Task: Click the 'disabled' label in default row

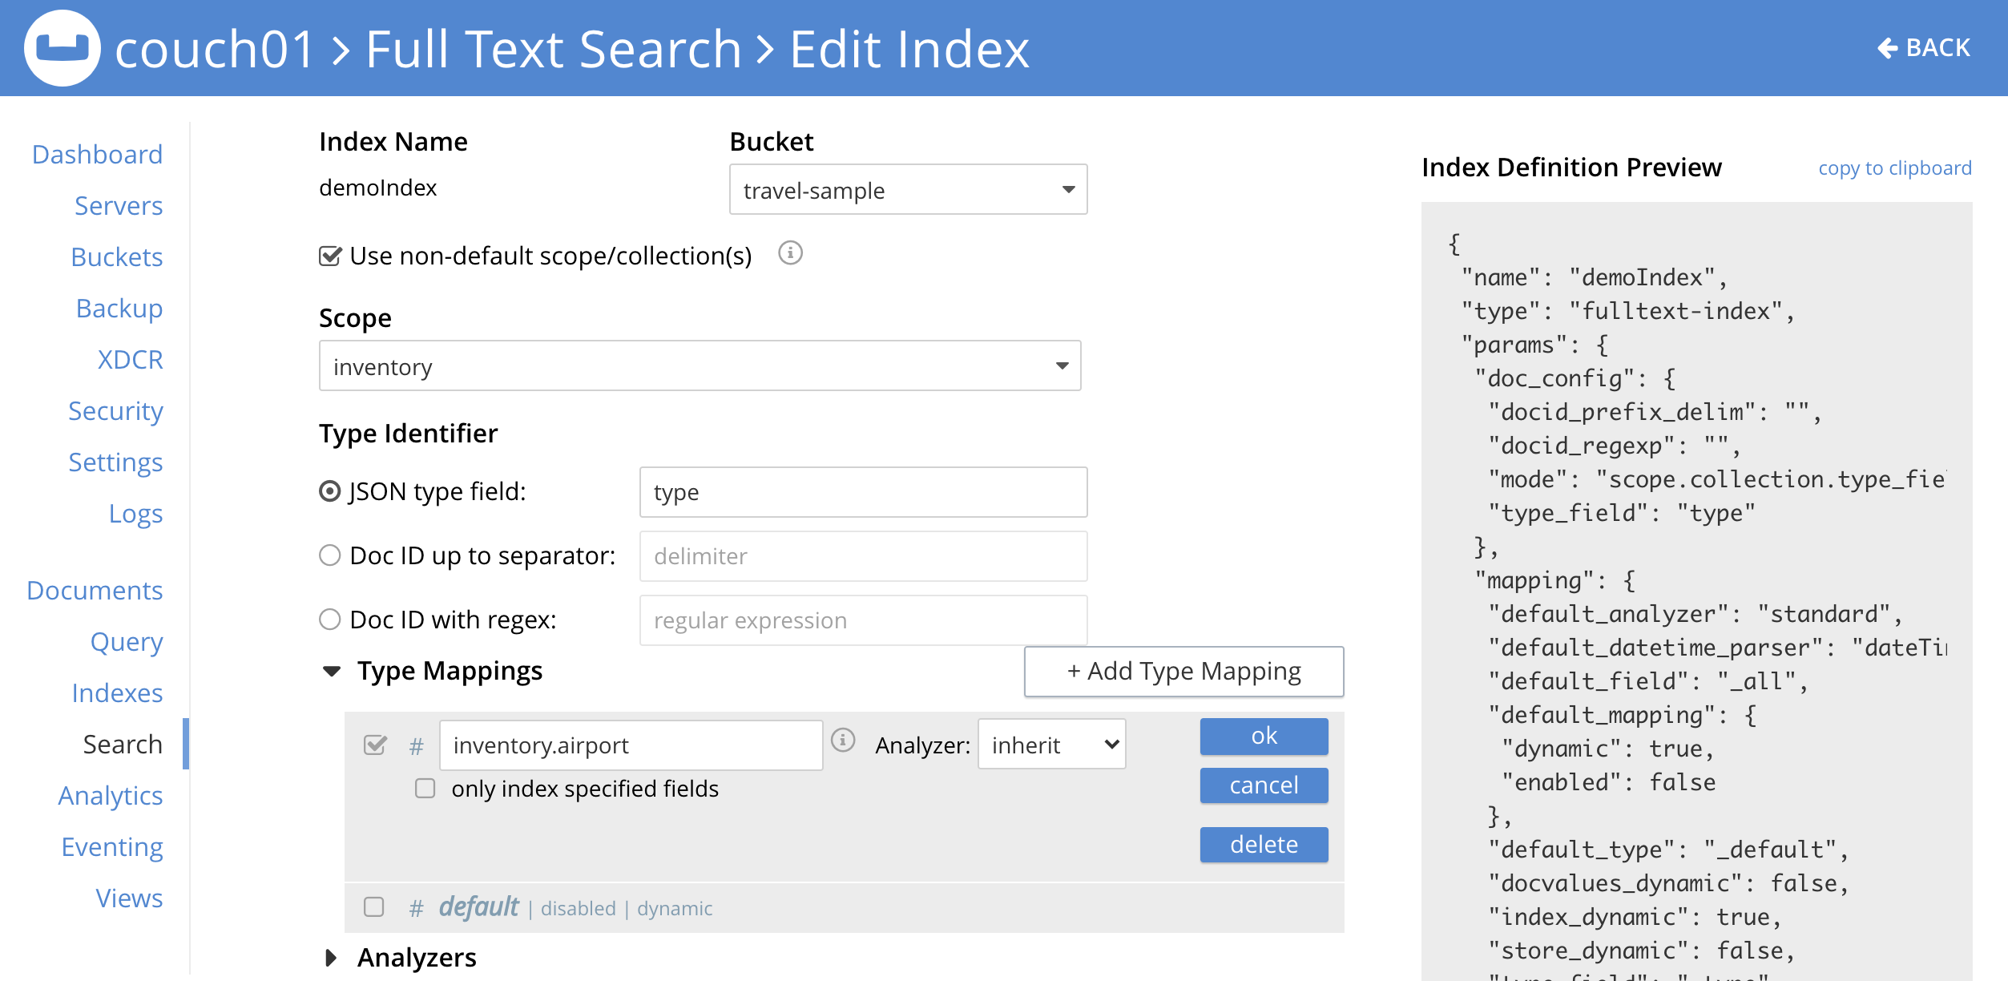Action: click(x=578, y=909)
